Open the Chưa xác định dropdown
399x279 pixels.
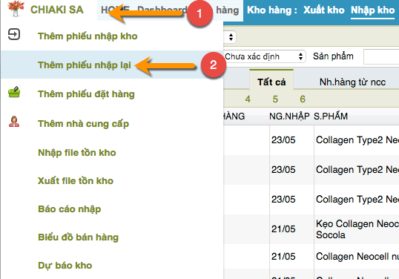coord(265,56)
